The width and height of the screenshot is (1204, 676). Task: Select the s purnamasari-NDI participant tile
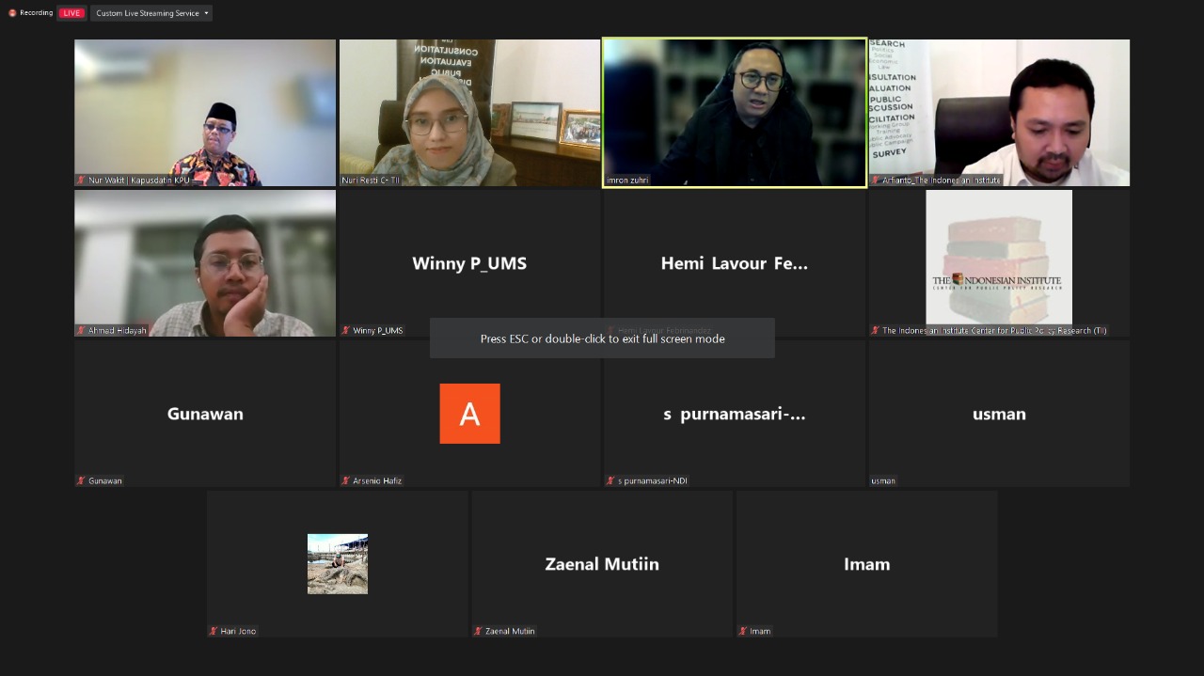[734, 414]
